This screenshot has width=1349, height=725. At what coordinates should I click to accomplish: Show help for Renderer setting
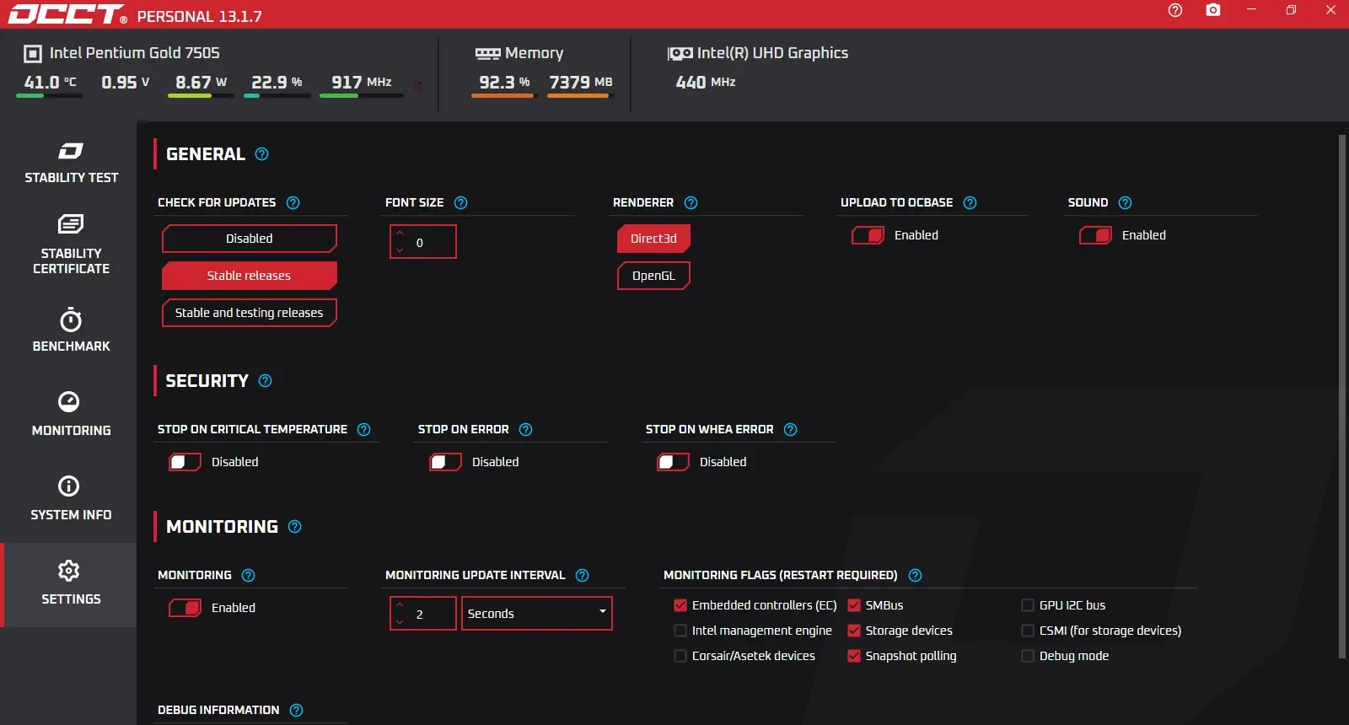tap(691, 203)
